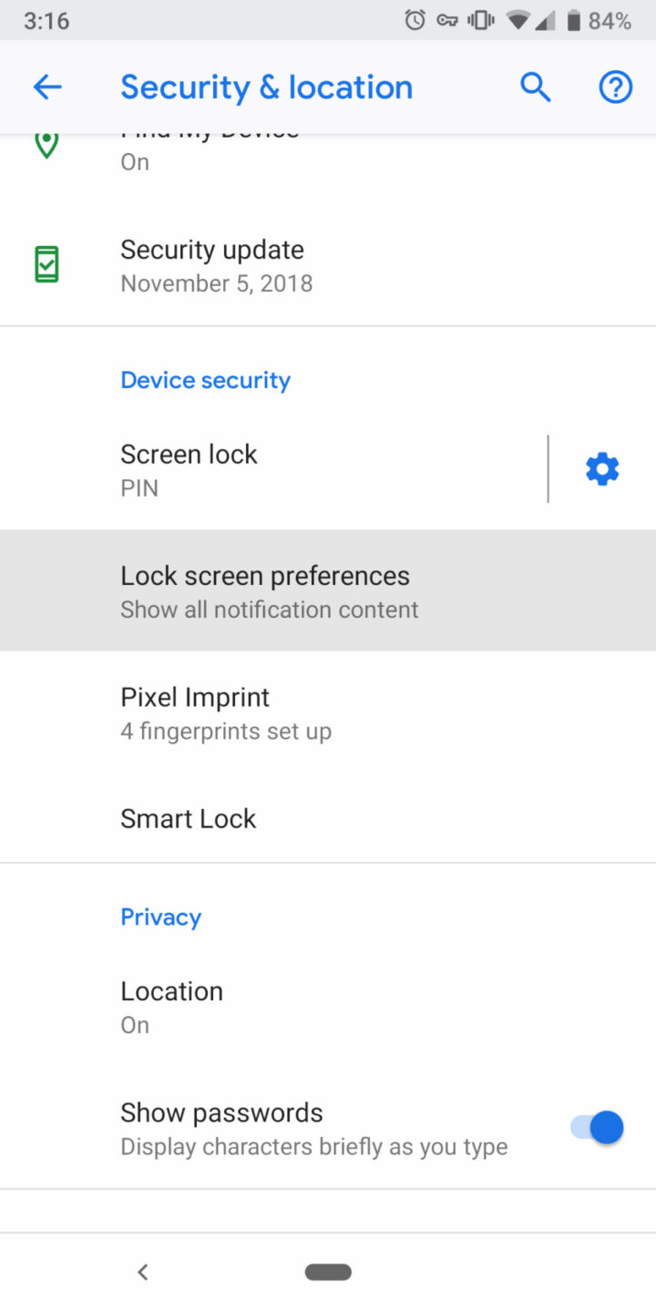Tap the navigation back chevron at bottom
656x1312 pixels.
(142, 1272)
